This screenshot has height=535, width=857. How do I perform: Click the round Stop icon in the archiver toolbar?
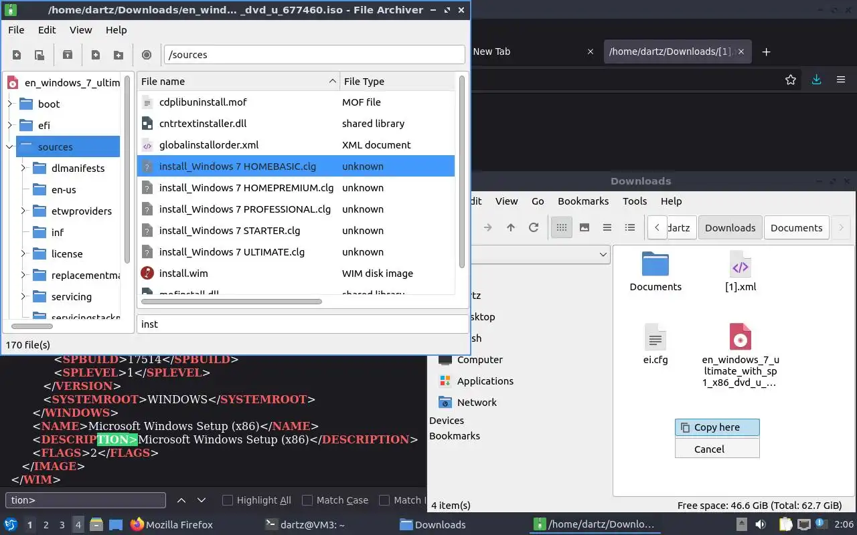(147, 55)
